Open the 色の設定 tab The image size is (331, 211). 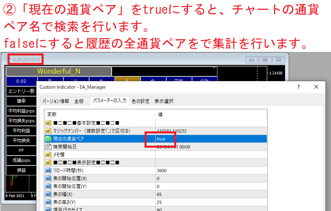pos(141,101)
